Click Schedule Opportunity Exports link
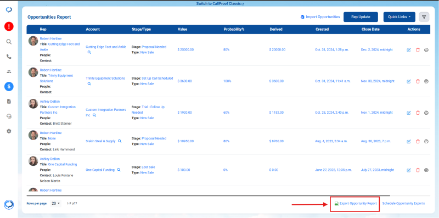Screen dimensions: 439x218 pyautogui.click(x=403, y=203)
